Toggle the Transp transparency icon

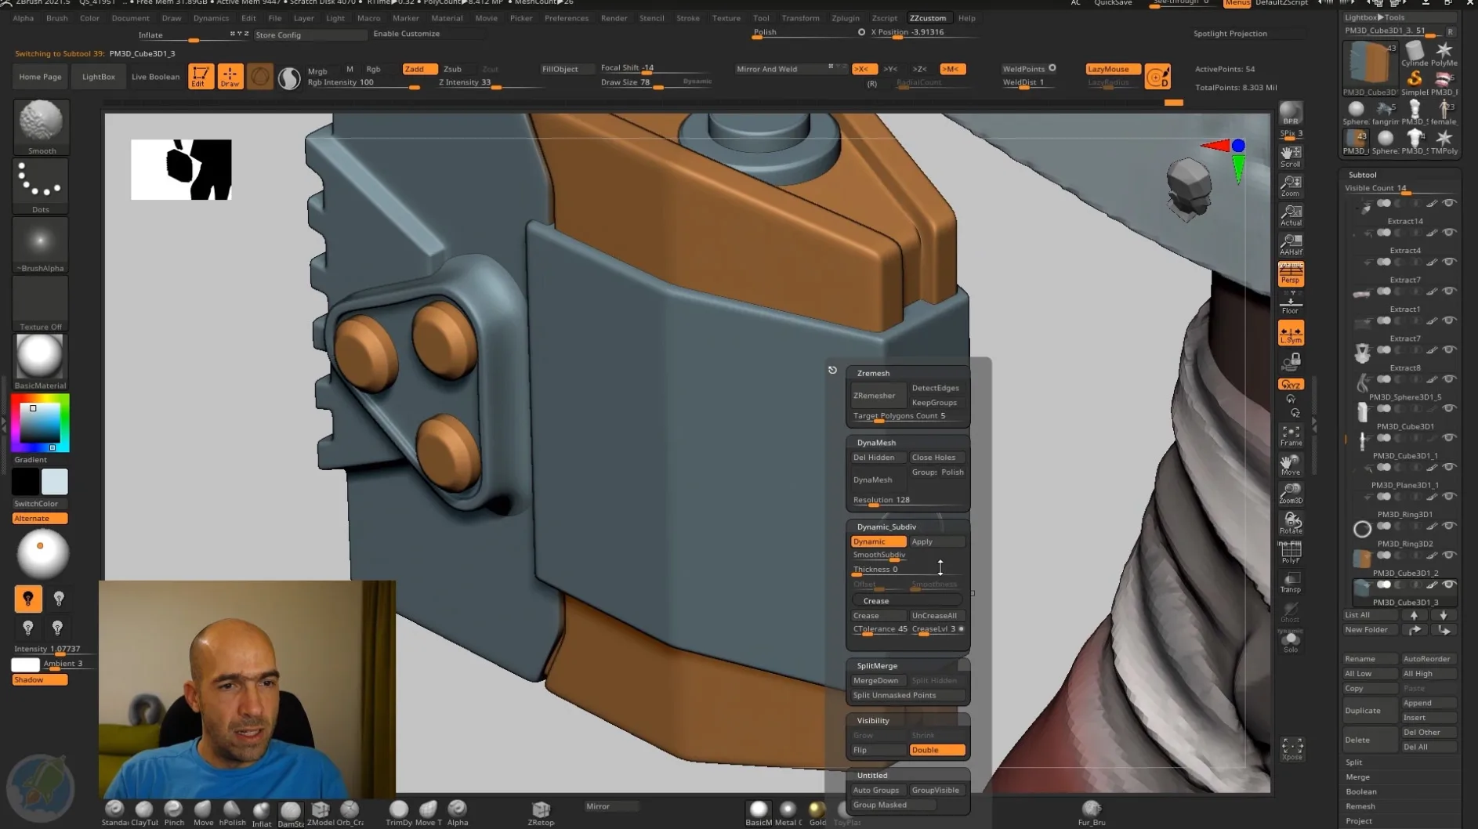[1291, 582]
